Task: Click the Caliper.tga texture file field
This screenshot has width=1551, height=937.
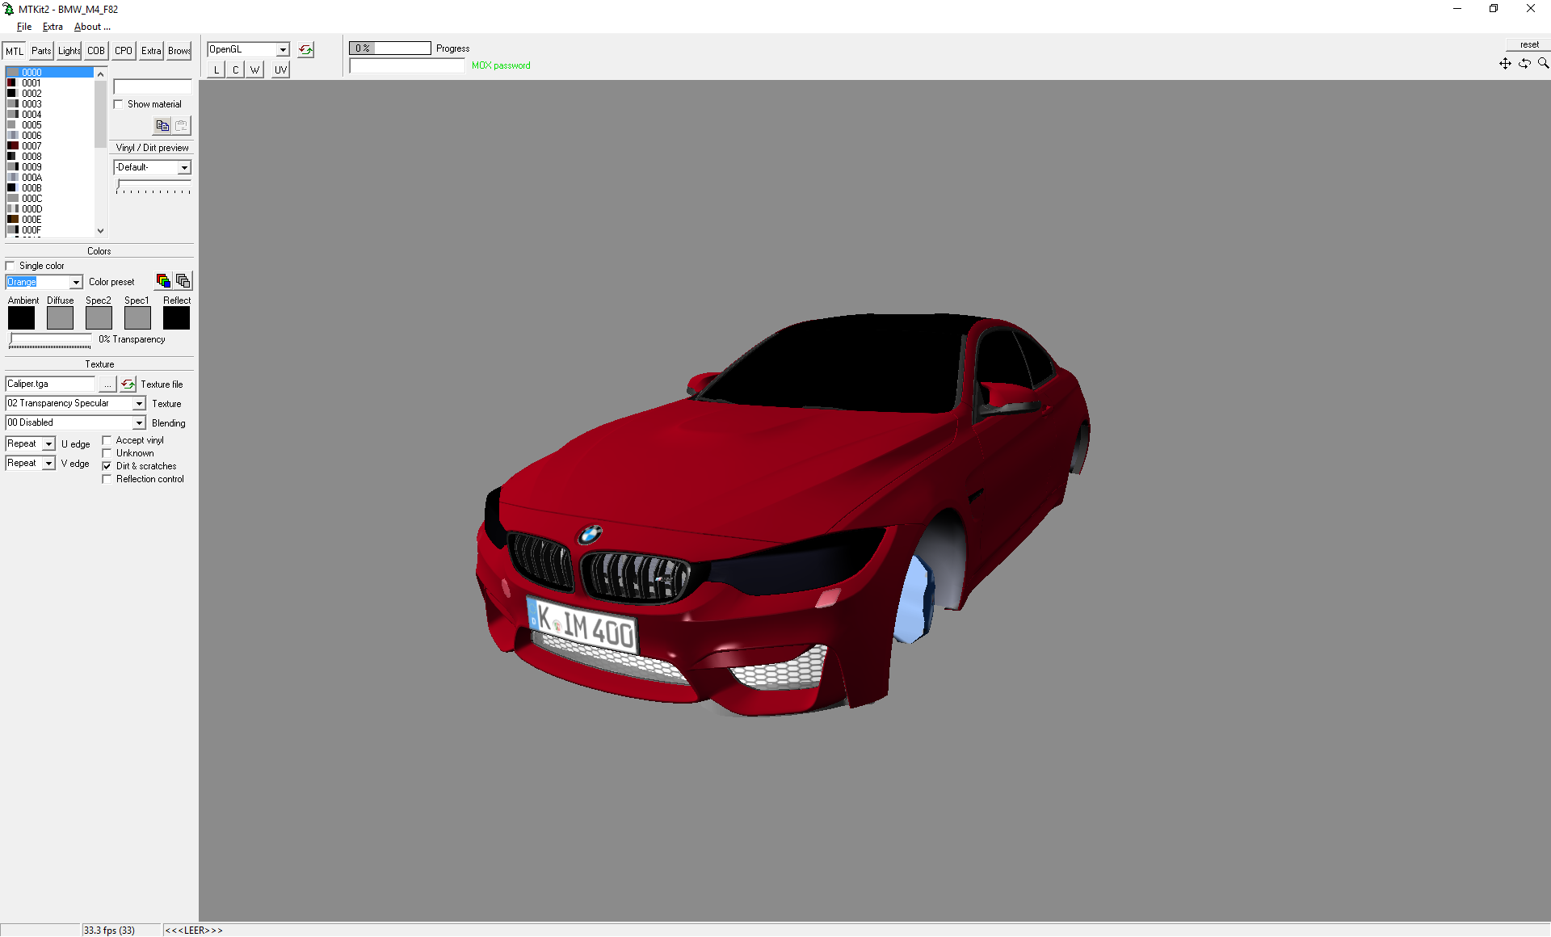Action: tap(51, 384)
